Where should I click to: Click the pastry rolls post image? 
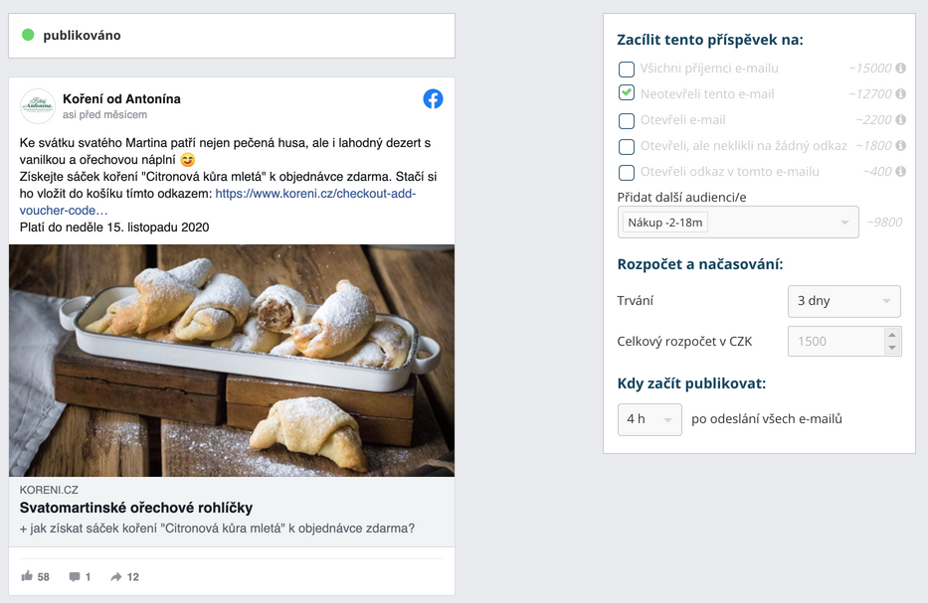pyautogui.click(x=232, y=361)
